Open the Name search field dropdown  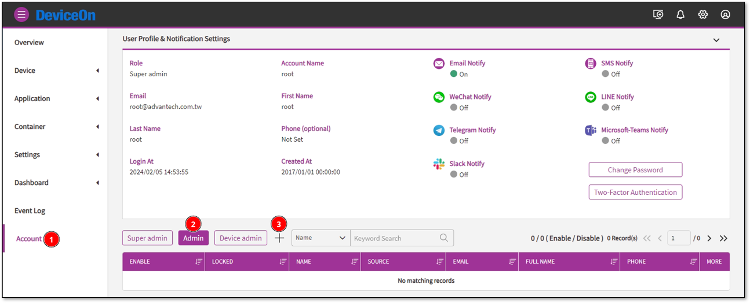pyautogui.click(x=321, y=238)
